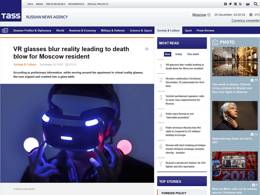Screen dimensions: 260x195
Task: Open the Twitter bird icon
Action: click(x=230, y=4)
